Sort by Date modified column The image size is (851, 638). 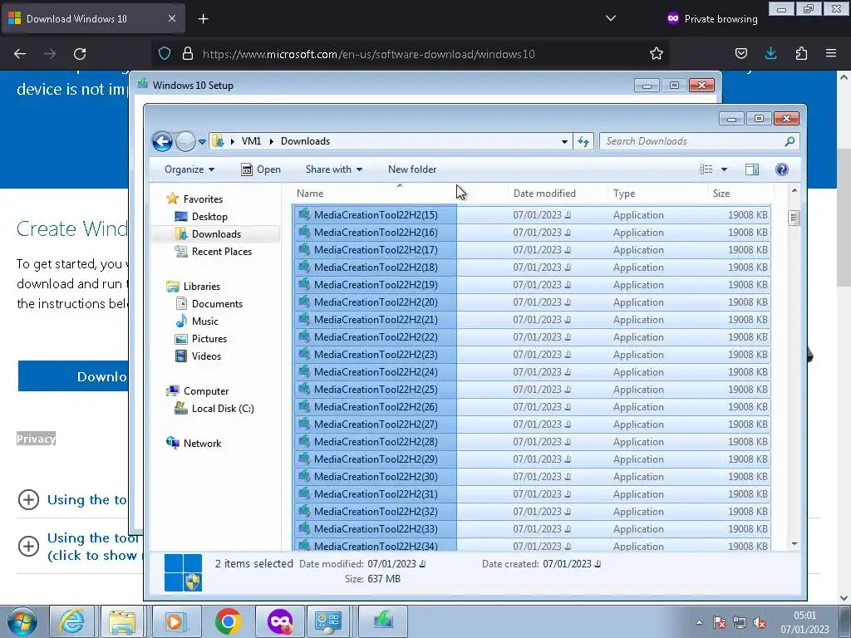click(558, 193)
